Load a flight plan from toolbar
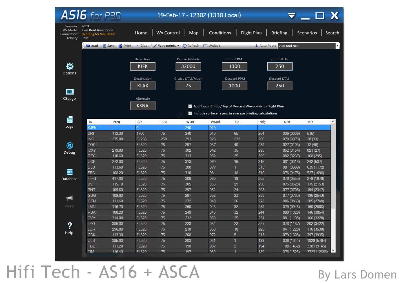Image resolution: width=399 pixels, height=283 pixels. (x=92, y=46)
